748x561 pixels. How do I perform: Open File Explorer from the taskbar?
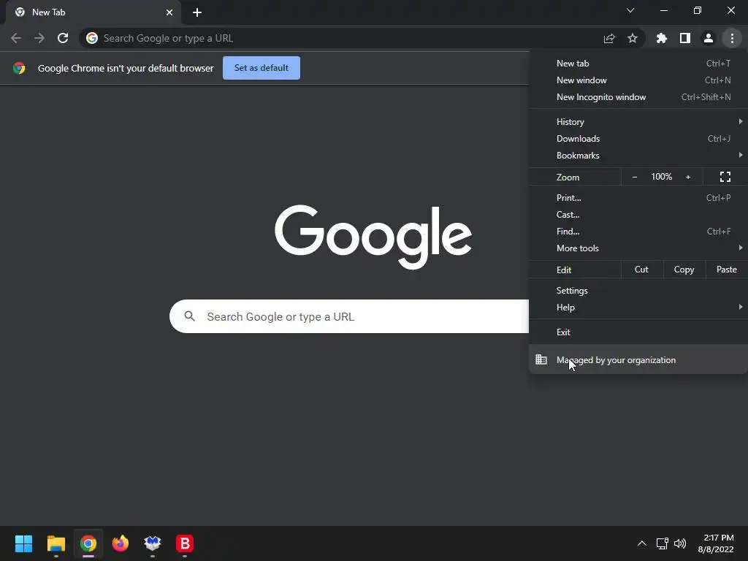click(x=56, y=543)
